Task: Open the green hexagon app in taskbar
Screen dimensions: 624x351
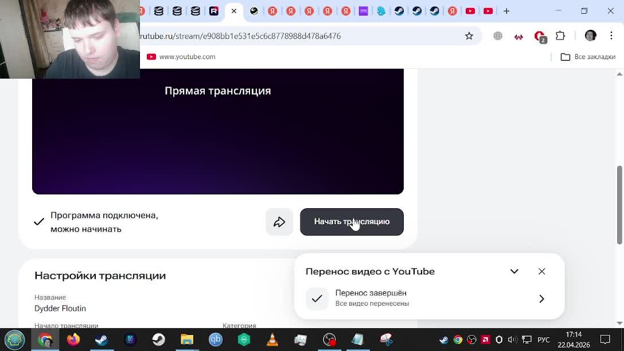Action: click(x=244, y=340)
